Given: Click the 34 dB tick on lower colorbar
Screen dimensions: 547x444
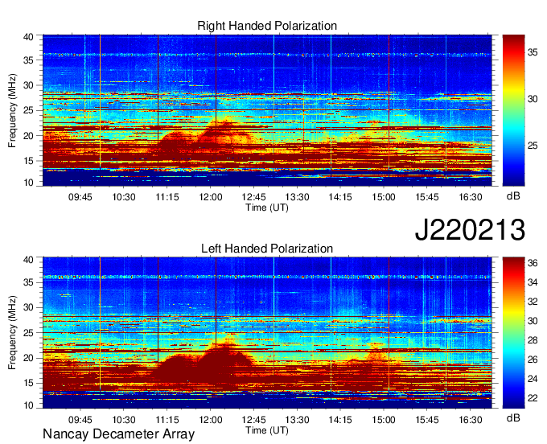Looking at the screenshot, I should pyautogui.click(x=533, y=282).
